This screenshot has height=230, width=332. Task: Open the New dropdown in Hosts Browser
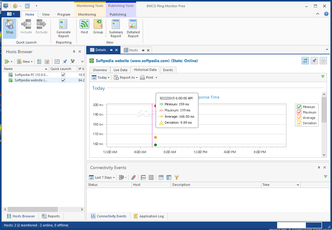25,62
